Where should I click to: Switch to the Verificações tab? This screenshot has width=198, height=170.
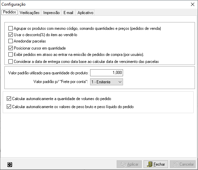click(30, 13)
